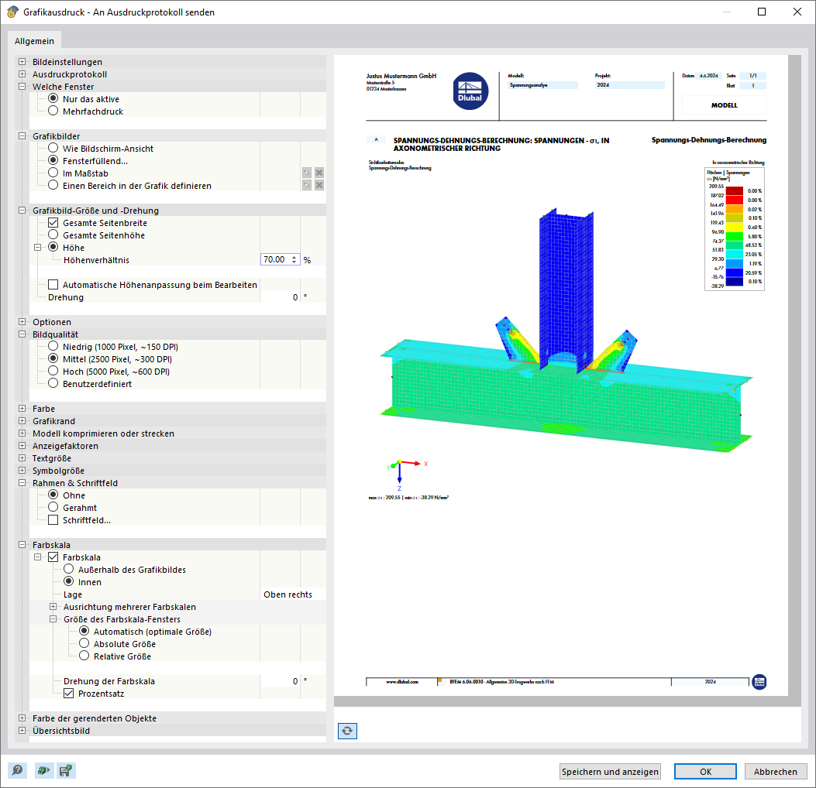Collapse the 'Welche Fenster' section
816x788 pixels.
[22, 86]
